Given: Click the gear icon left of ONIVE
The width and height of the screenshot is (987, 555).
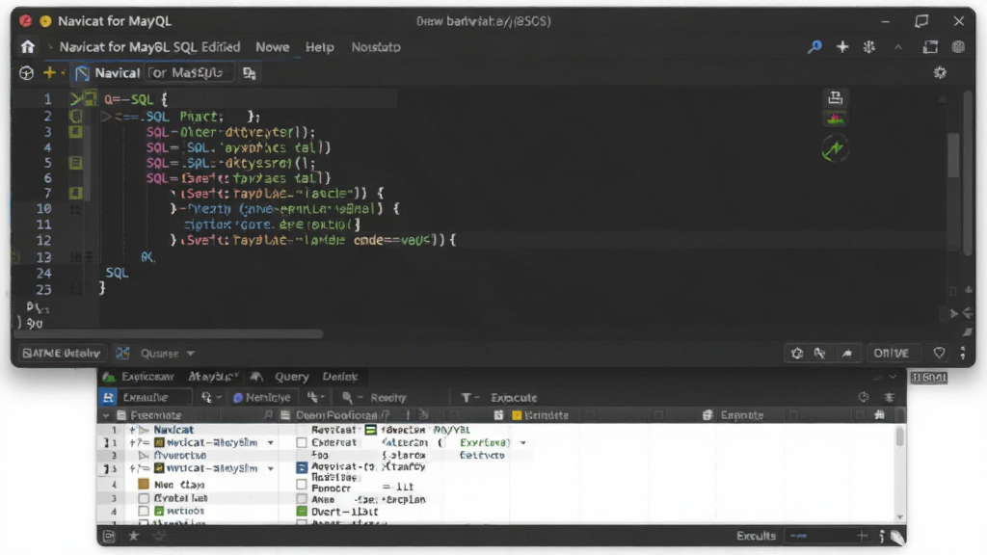Looking at the screenshot, I should 797,353.
